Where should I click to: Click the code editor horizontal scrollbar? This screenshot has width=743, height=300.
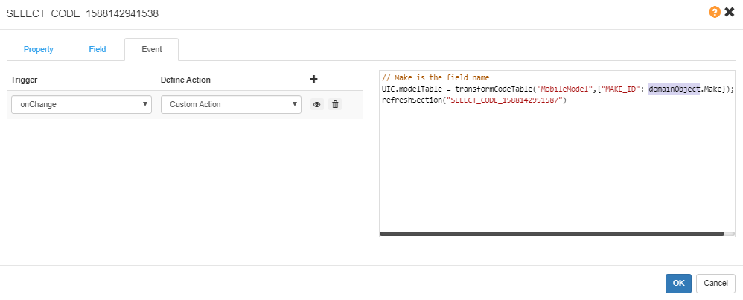coord(552,234)
